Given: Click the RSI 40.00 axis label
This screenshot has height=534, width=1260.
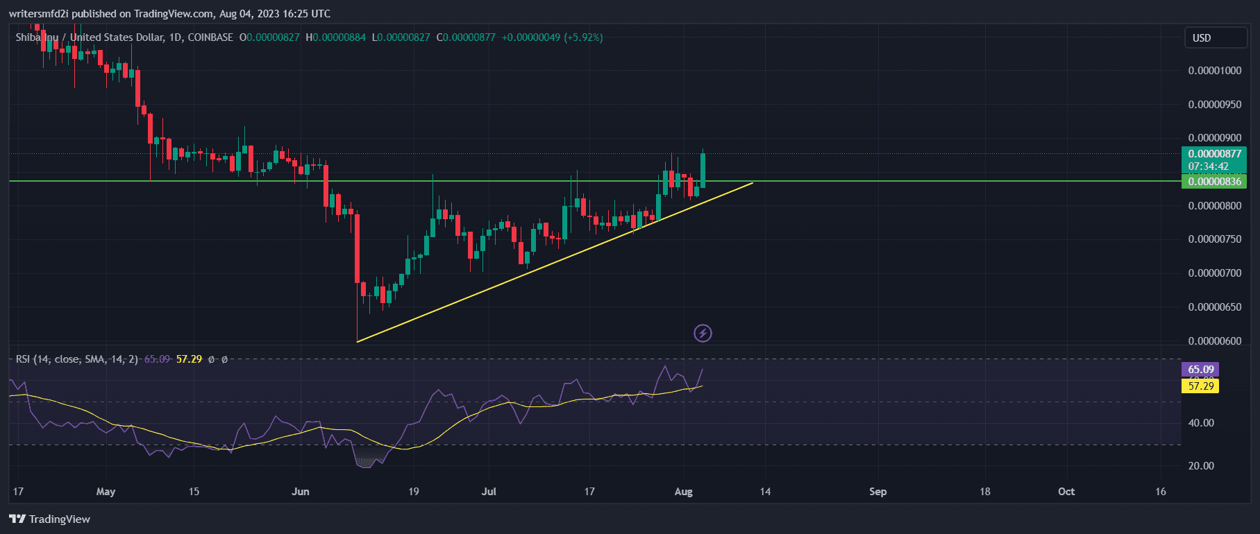Looking at the screenshot, I should pyautogui.click(x=1201, y=423).
